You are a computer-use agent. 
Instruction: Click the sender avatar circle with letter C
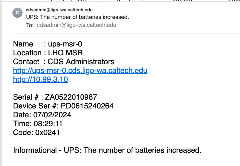pyautogui.click(x=17, y=13)
